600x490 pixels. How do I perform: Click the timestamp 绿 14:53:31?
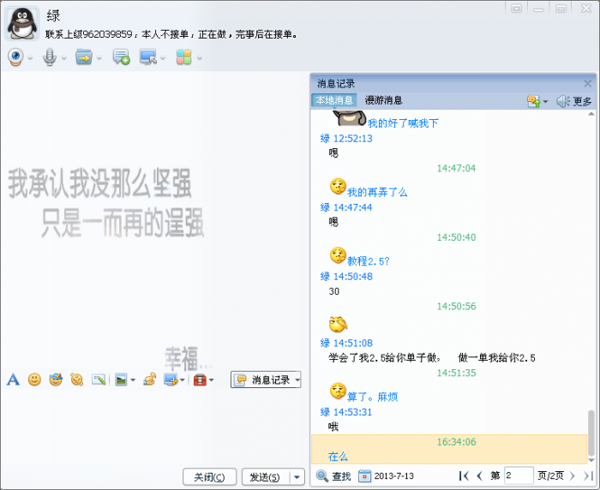point(346,412)
